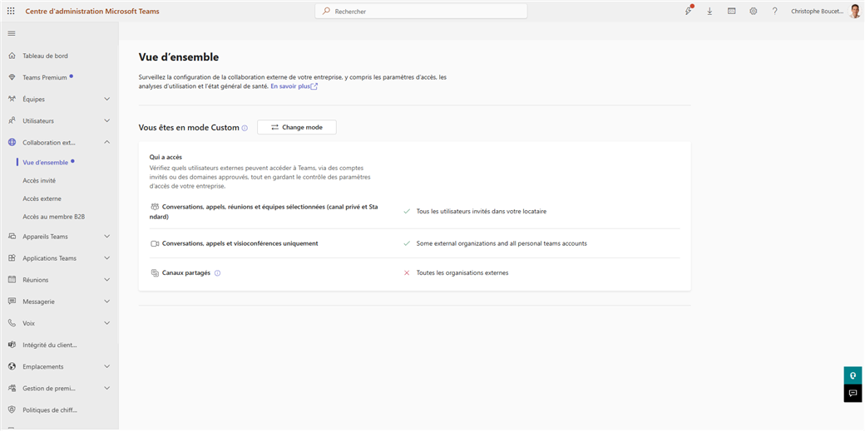Expand the Utilisateurs navigation section
This screenshot has height=431, width=865.
pyautogui.click(x=106, y=120)
